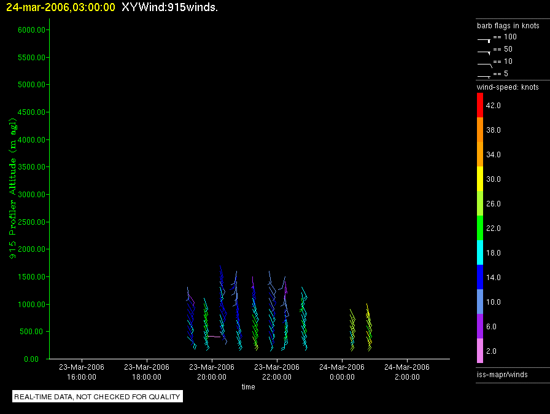Click the yellow 24-mar-2006,03:00:00 timestamp
This screenshot has height=414, width=550.
[x=61, y=7]
